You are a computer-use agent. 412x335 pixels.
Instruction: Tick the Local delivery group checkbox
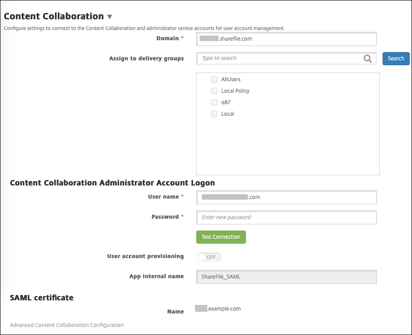pyautogui.click(x=214, y=114)
